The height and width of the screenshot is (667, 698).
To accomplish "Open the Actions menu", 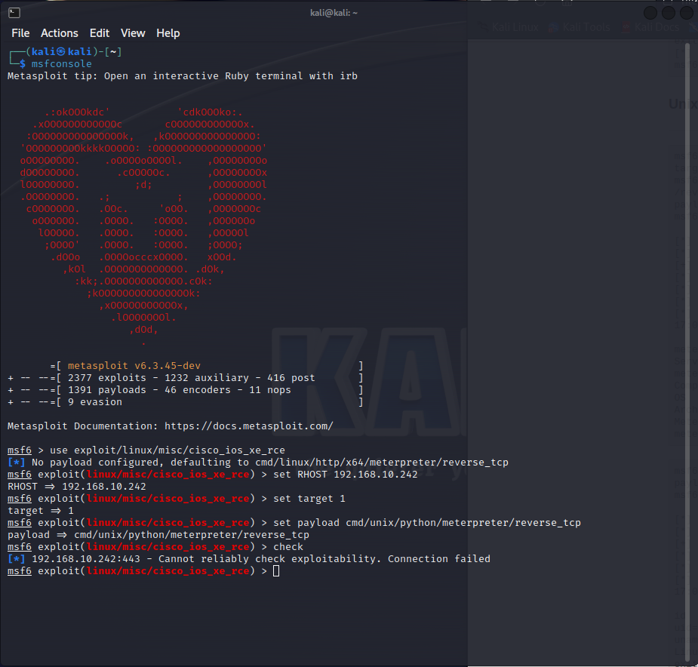I will 59,33.
